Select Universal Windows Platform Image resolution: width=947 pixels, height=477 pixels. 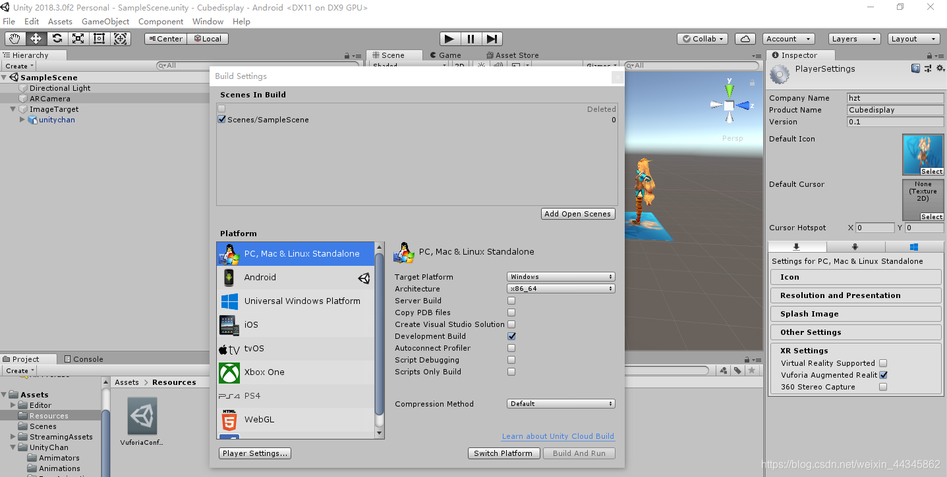pos(296,301)
